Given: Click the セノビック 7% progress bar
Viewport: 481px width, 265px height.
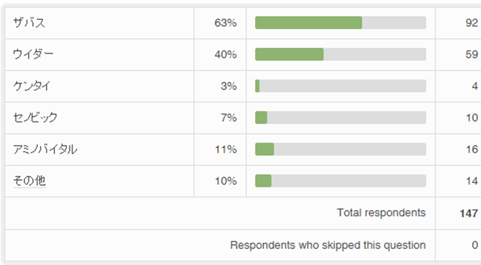Looking at the screenshot, I should [x=340, y=117].
